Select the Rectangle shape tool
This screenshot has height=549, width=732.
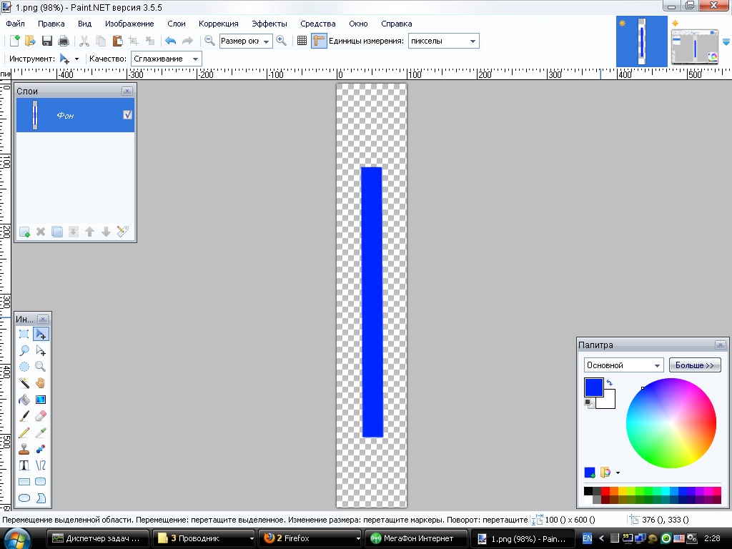point(24,481)
